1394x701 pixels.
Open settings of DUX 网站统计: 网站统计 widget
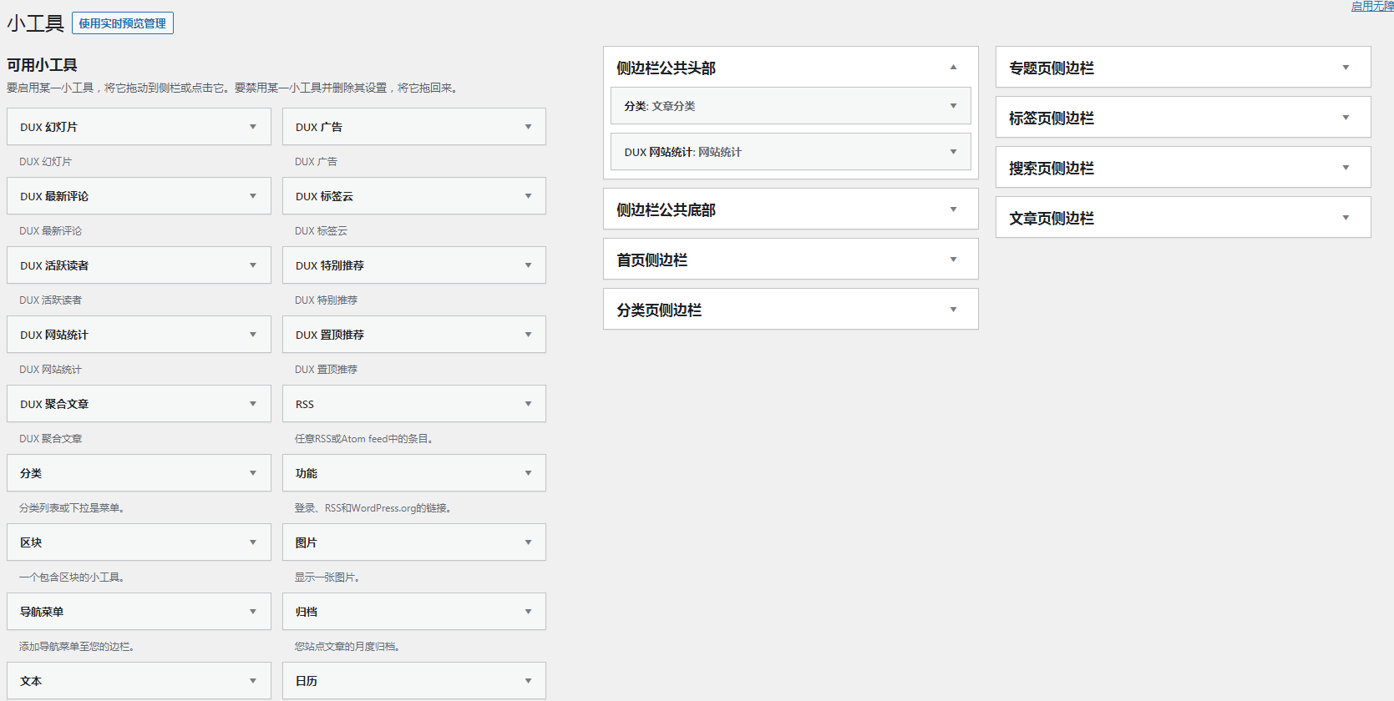click(x=953, y=152)
